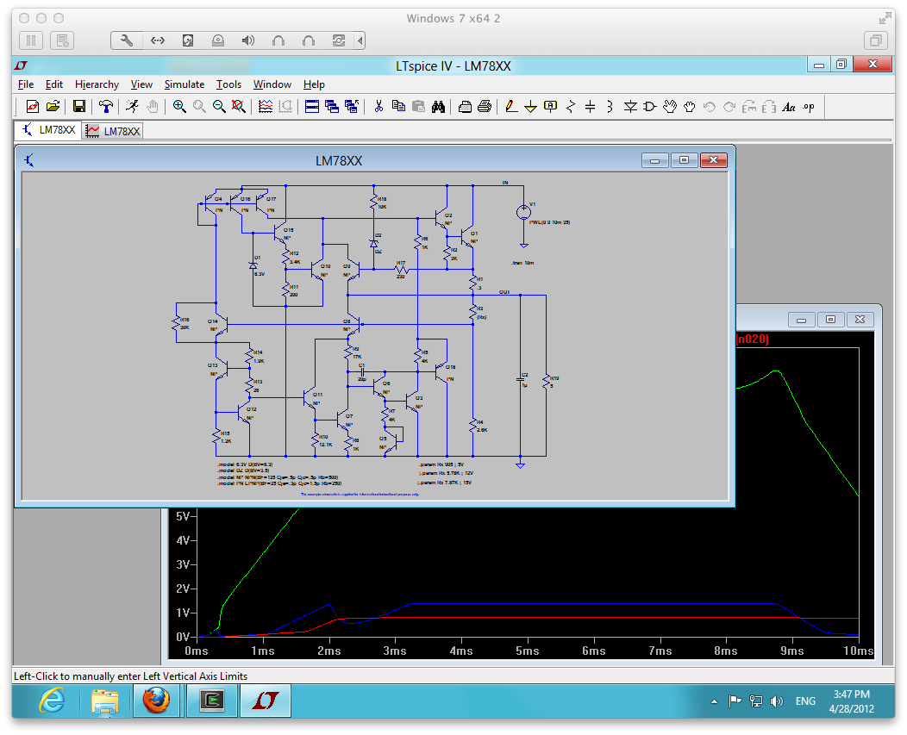Pause the virtual machine
907x735 pixels.
(x=31, y=40)
